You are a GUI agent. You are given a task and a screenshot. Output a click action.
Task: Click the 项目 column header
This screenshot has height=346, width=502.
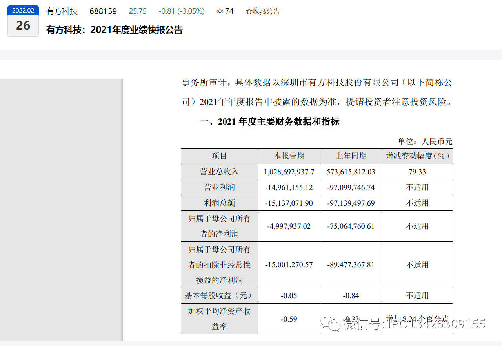[219, 156]
